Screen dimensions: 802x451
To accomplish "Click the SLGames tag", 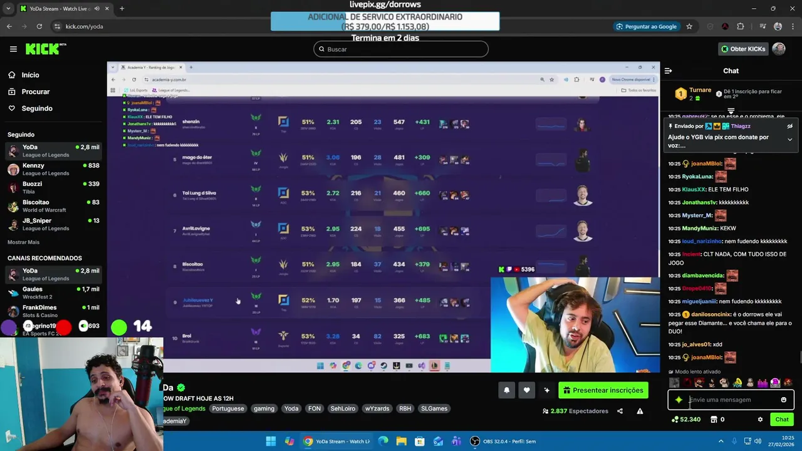I will 434,408.
